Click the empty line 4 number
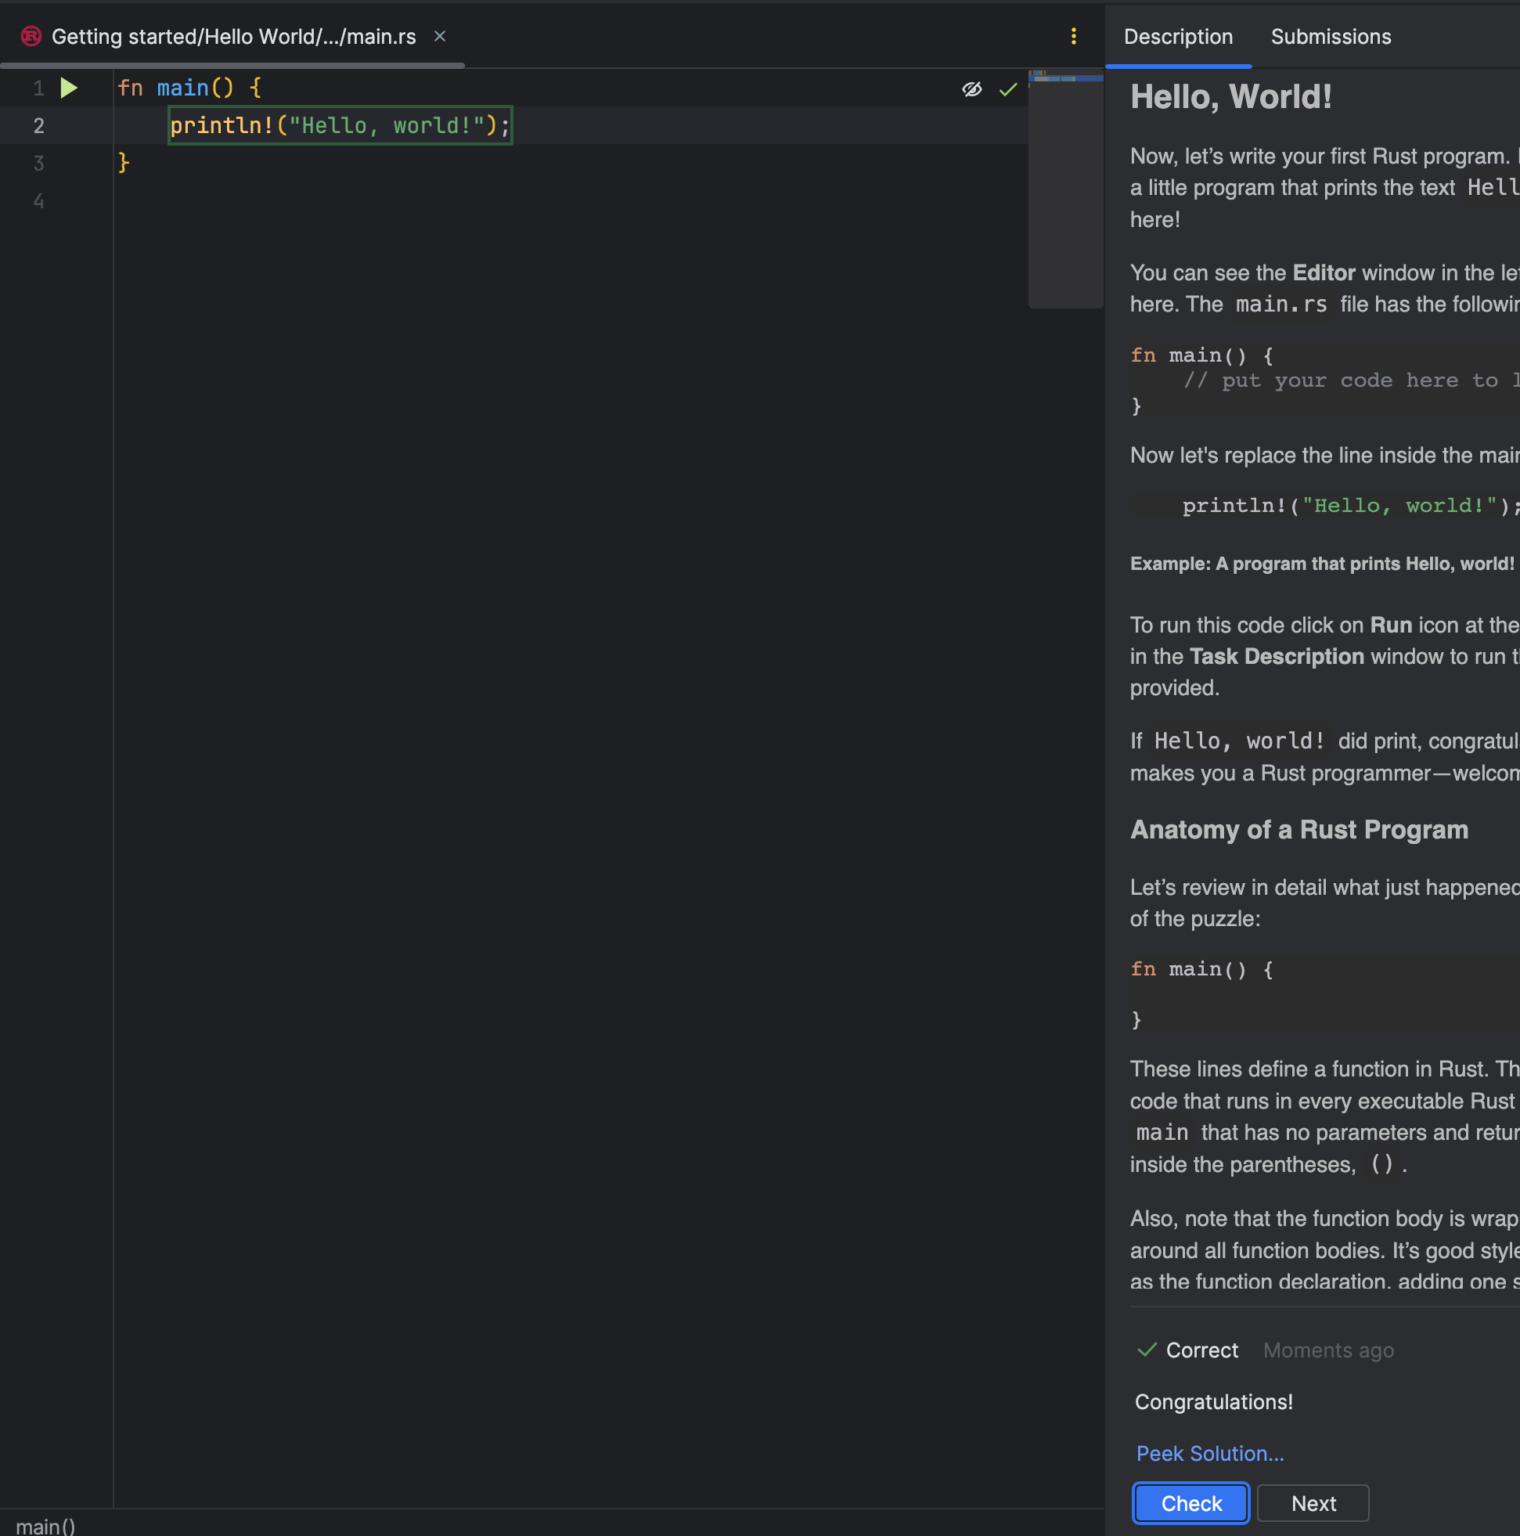1520x1536 pixels. [x=38, y=201]
